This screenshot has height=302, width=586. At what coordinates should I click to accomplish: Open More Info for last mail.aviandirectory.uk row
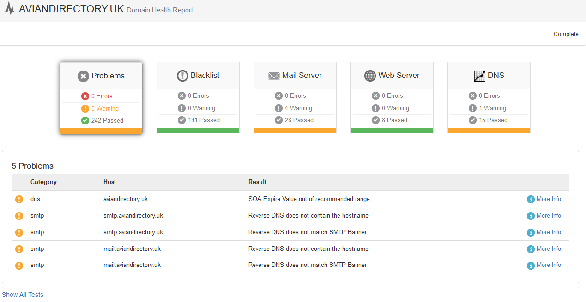click(x=548, y=265)
